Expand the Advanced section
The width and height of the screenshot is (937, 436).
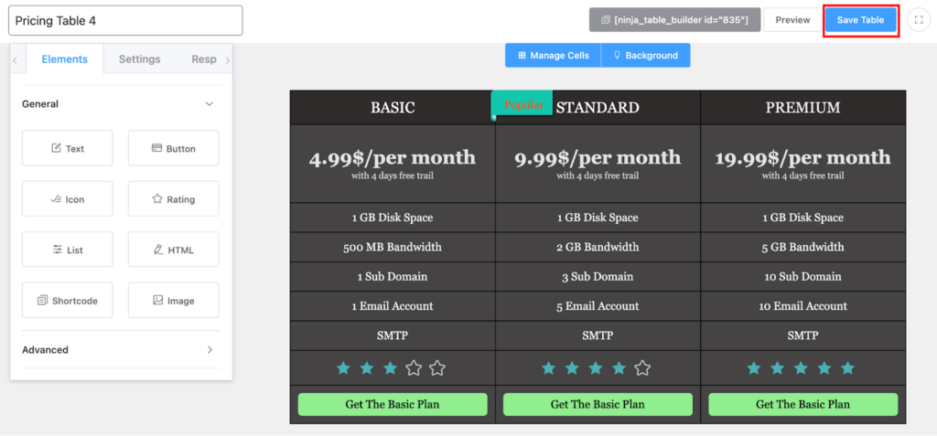210,349
